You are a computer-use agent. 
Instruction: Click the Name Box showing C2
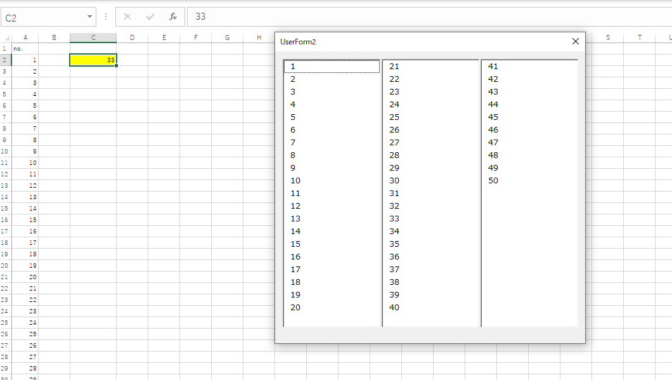click(x=48, y=17)
